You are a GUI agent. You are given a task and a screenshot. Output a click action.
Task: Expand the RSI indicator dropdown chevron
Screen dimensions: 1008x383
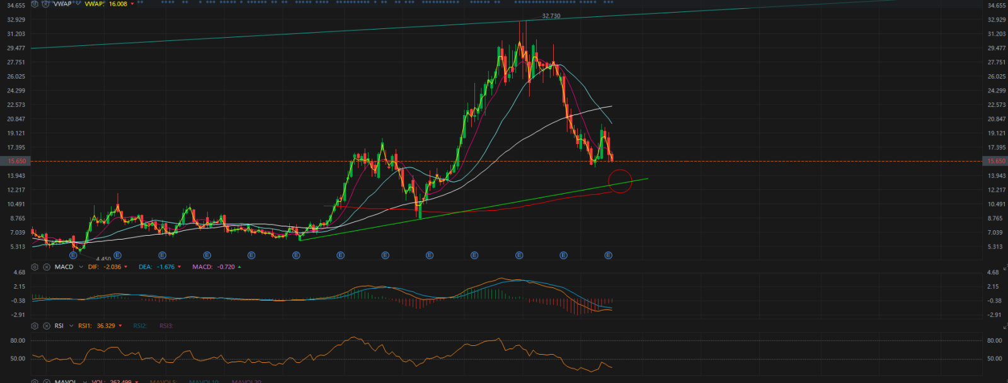click(70, 326)
